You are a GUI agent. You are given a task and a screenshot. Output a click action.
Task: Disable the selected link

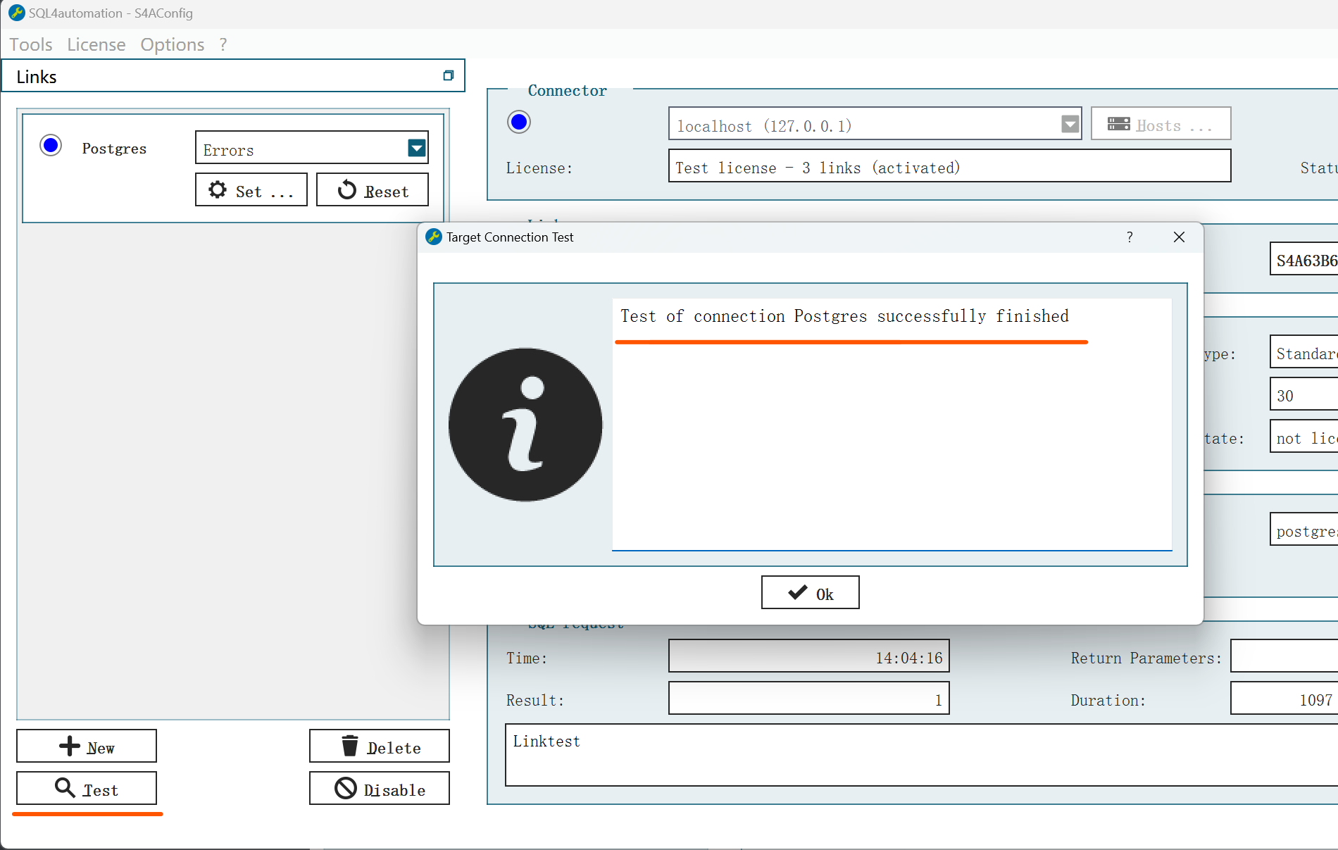380,788
